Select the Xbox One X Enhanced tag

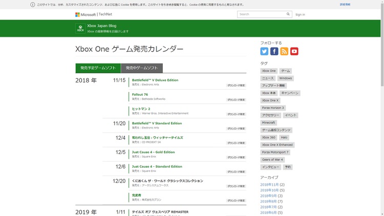[277, 145]
